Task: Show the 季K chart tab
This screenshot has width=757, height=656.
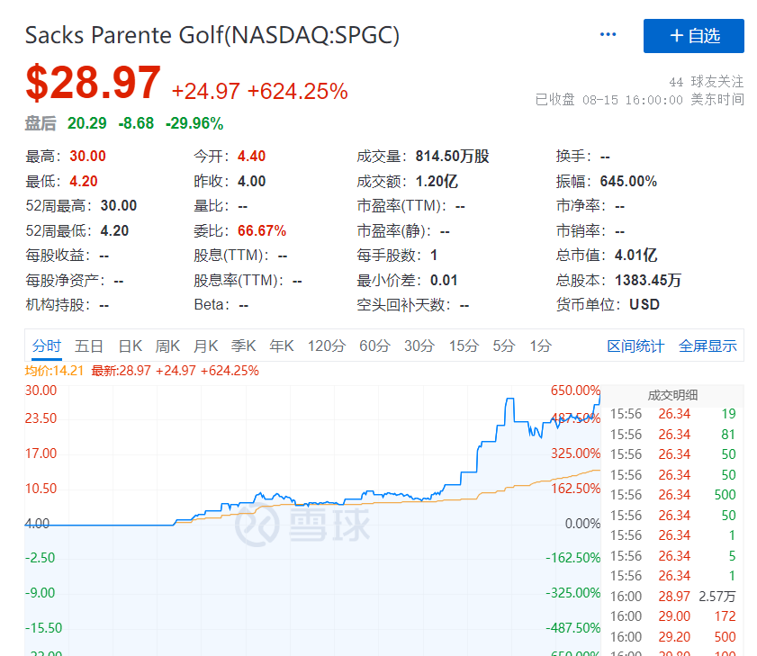Action: 243,346
